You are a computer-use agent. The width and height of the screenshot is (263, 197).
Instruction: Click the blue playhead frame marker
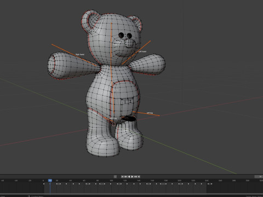(50, 181)
